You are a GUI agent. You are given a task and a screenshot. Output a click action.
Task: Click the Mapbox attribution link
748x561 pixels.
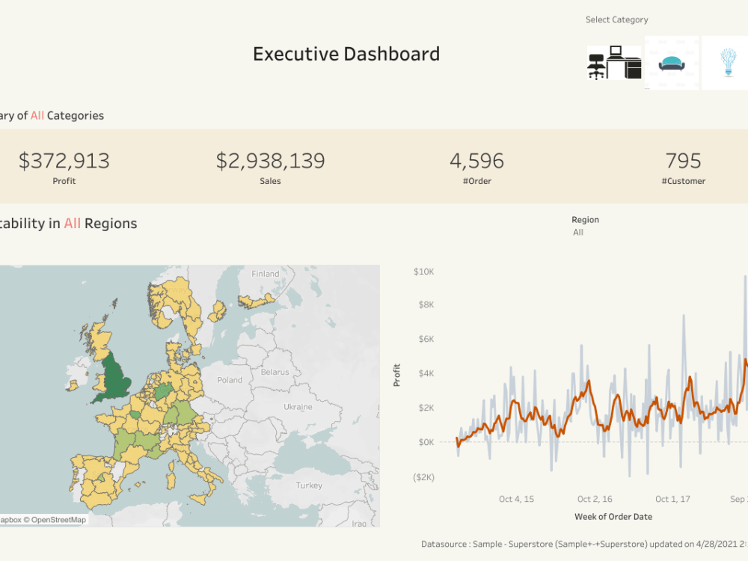11,519
